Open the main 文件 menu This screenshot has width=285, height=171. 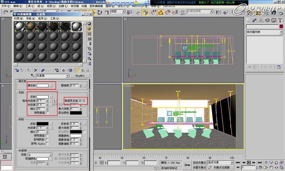[6, 6]
